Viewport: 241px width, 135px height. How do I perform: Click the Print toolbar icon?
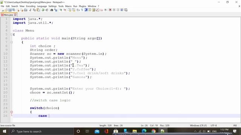(x=26, y=10)
